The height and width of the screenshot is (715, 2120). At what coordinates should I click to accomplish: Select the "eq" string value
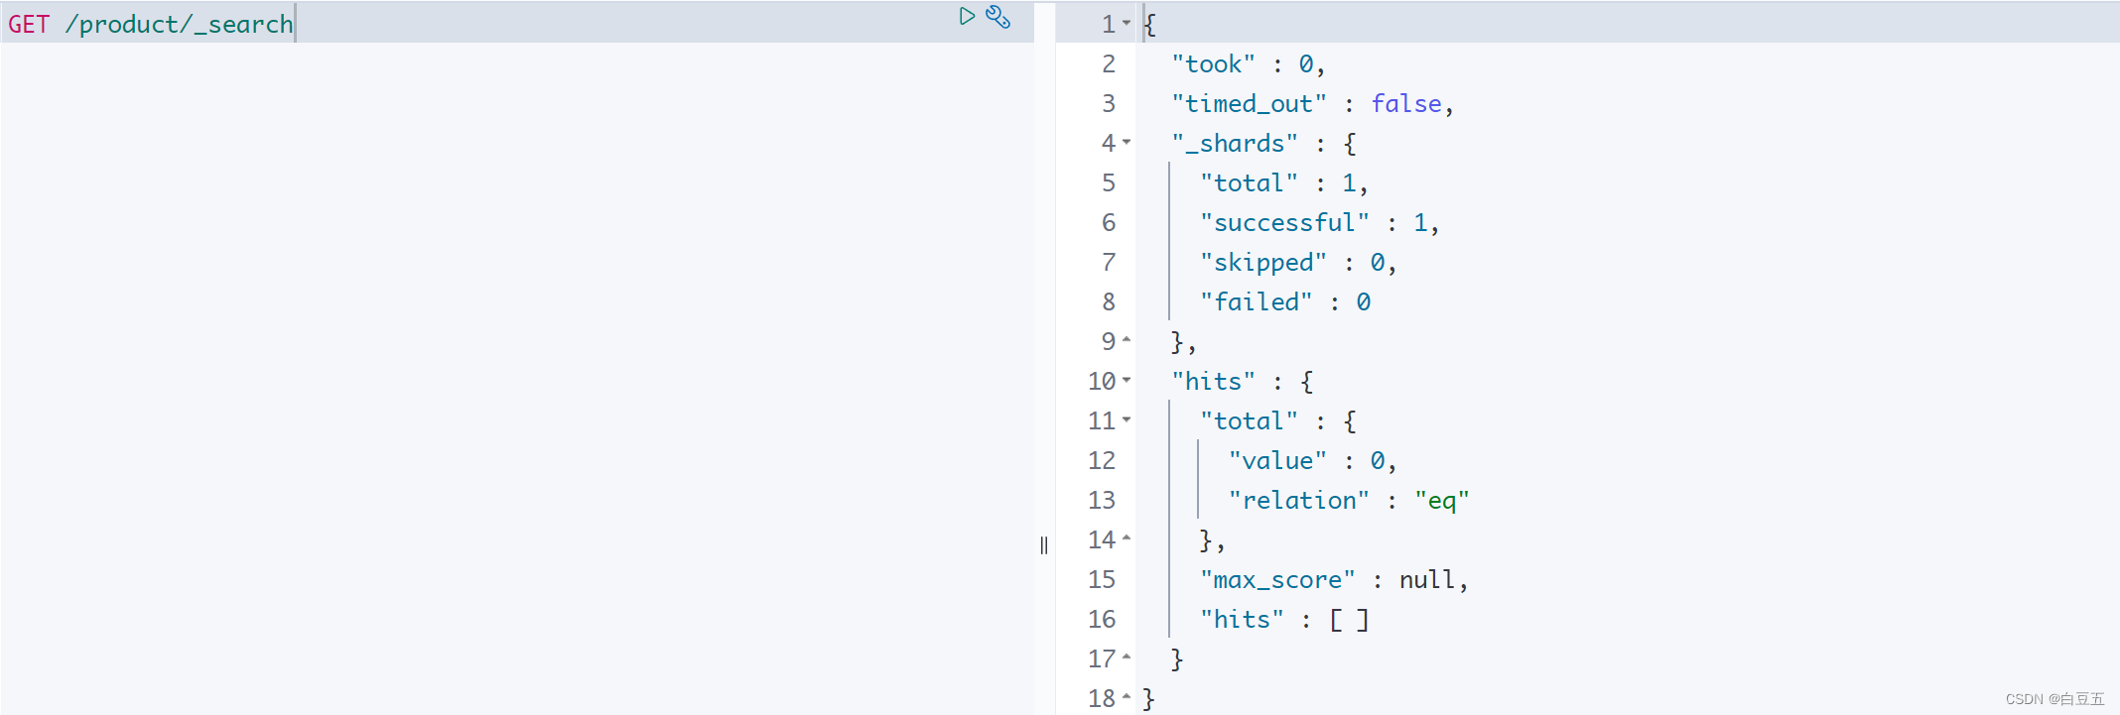tap(1442, 501)
